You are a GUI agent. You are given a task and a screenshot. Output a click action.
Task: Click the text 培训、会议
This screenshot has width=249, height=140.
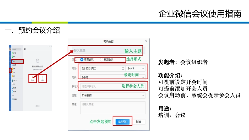click(172, 115)
